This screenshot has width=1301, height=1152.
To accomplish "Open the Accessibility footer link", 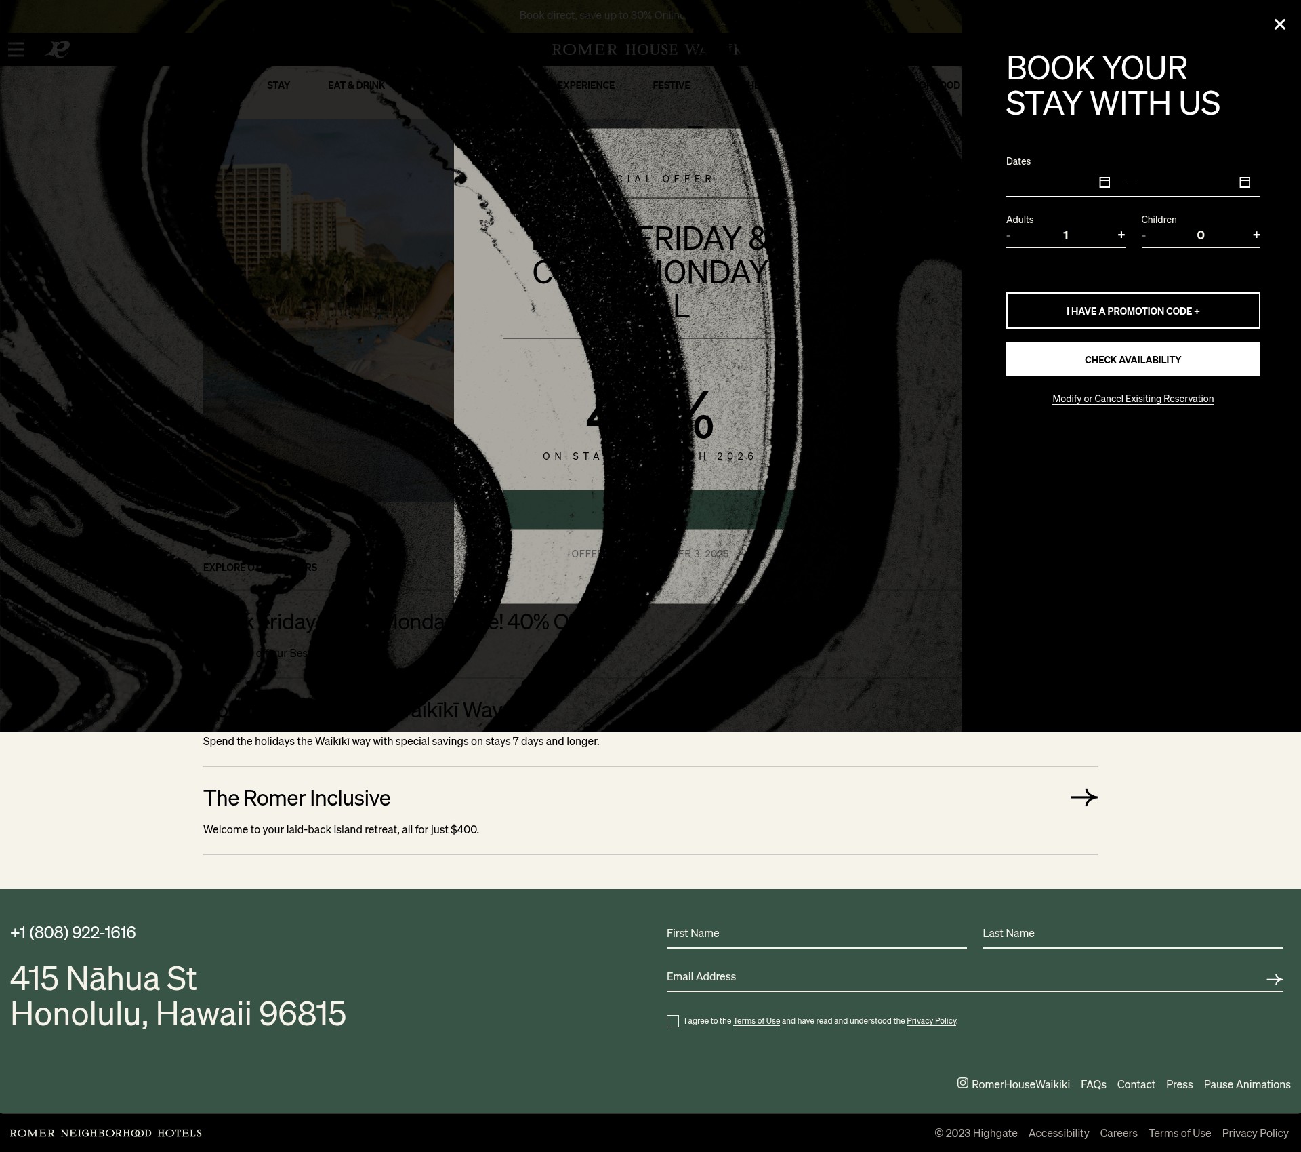I will (x=1058, y=1133).
